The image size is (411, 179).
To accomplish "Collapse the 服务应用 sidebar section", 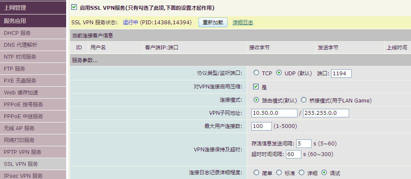I will tap(33, 20).
